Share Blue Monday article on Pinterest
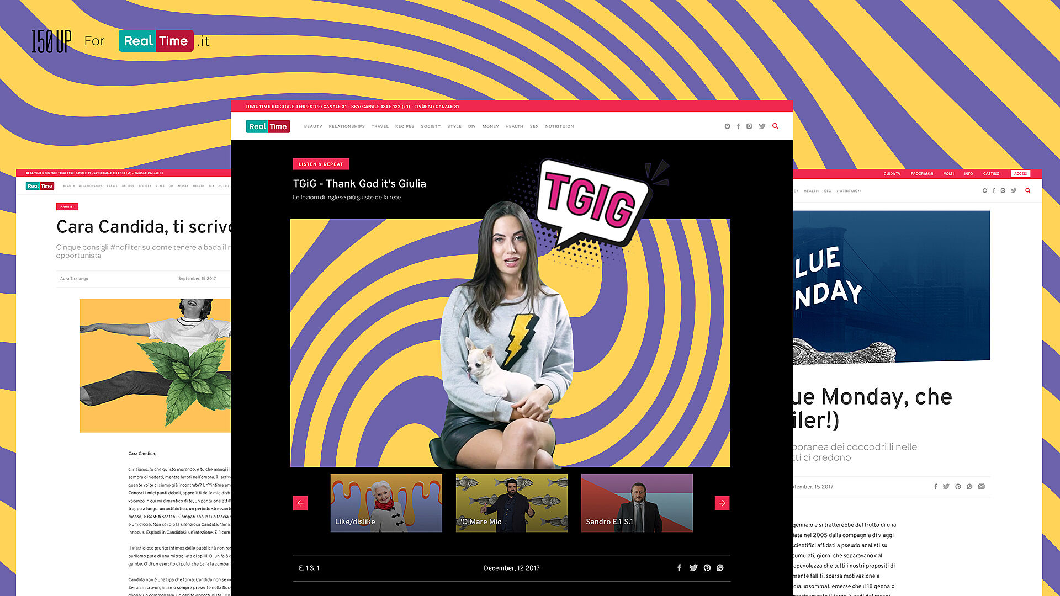The height and width of the screenshot is (596, 1060). point(958,487)
